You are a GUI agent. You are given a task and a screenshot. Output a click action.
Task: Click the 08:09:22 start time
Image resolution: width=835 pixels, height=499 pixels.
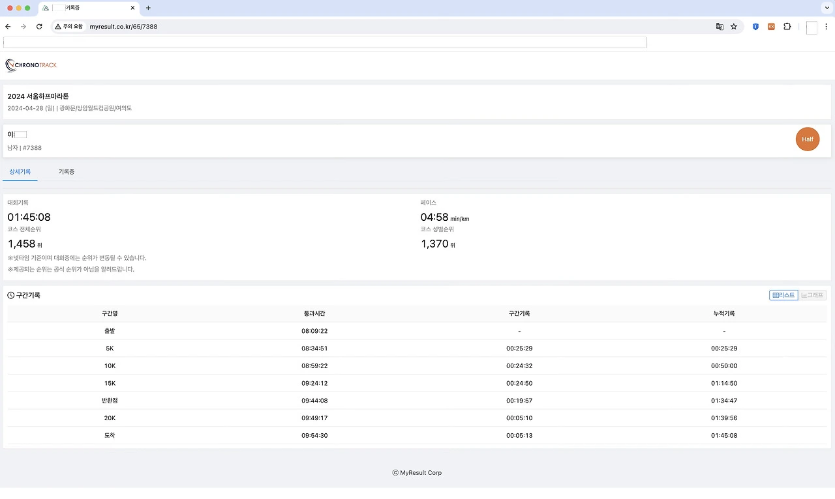point(314,331)
